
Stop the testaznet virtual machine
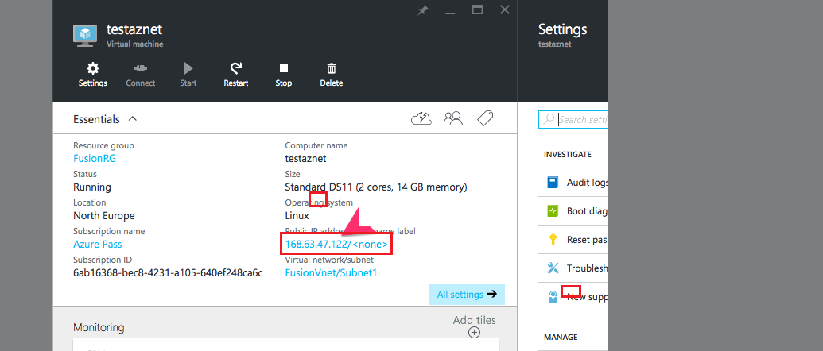click(283, 75)
